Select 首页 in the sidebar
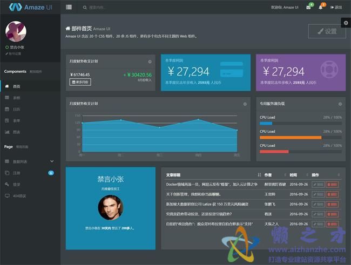351x265 pixels. click(x=16, y=86)
